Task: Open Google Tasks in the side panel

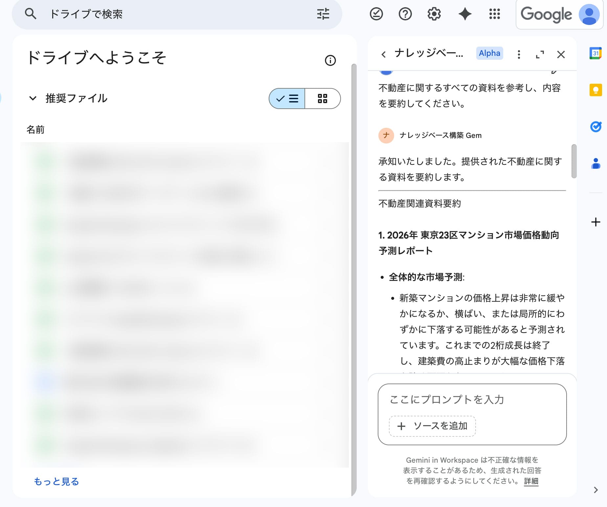Action: click(x=595, y=126)
